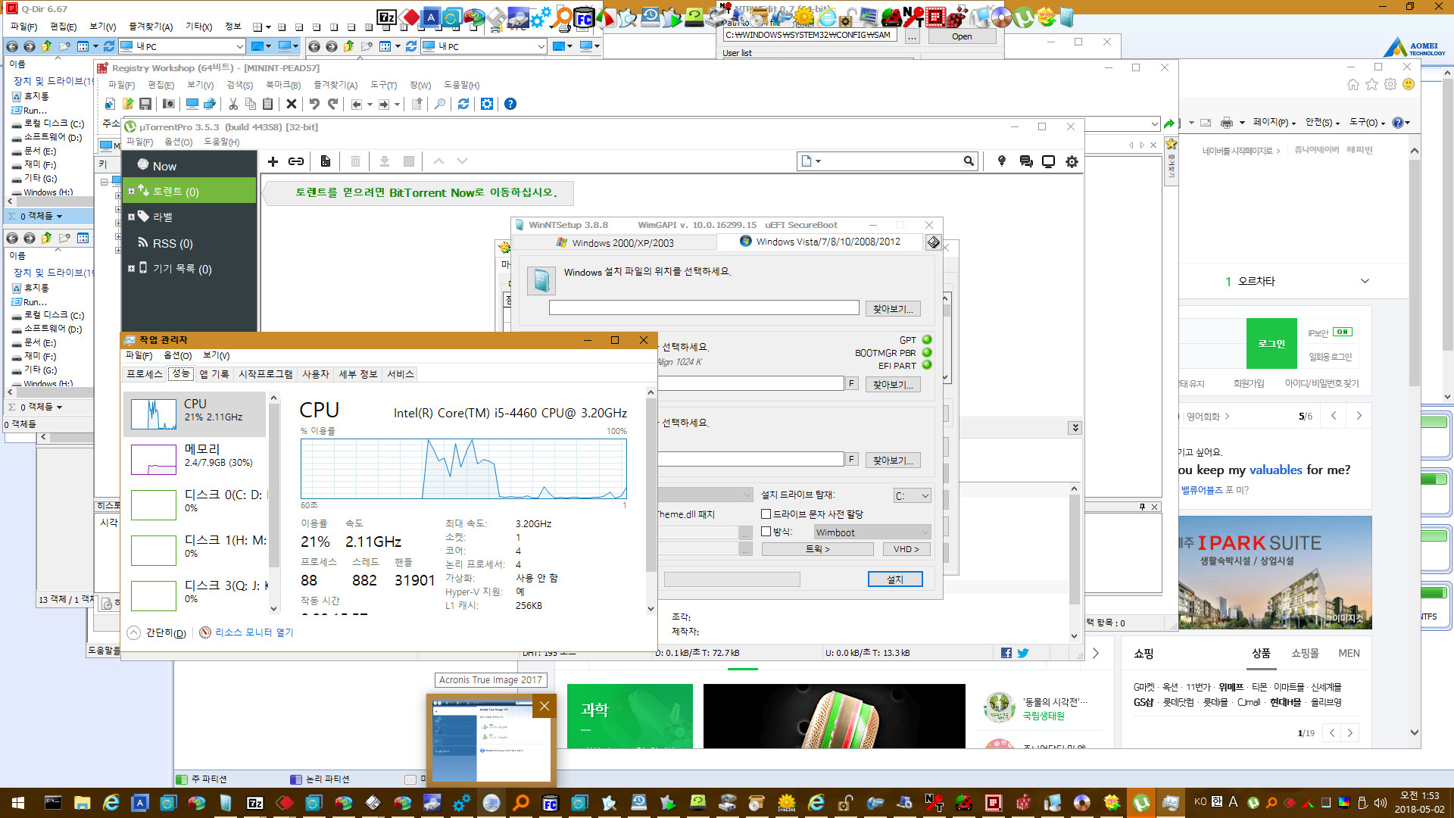1454x818 pixels.
Task: Click Create New Torrent file icon in uTorrent
Action: point(326,161)
